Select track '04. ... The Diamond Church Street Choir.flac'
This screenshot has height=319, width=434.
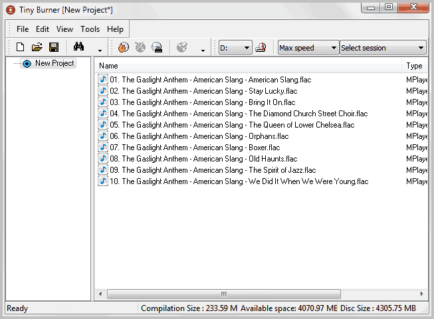239,114
